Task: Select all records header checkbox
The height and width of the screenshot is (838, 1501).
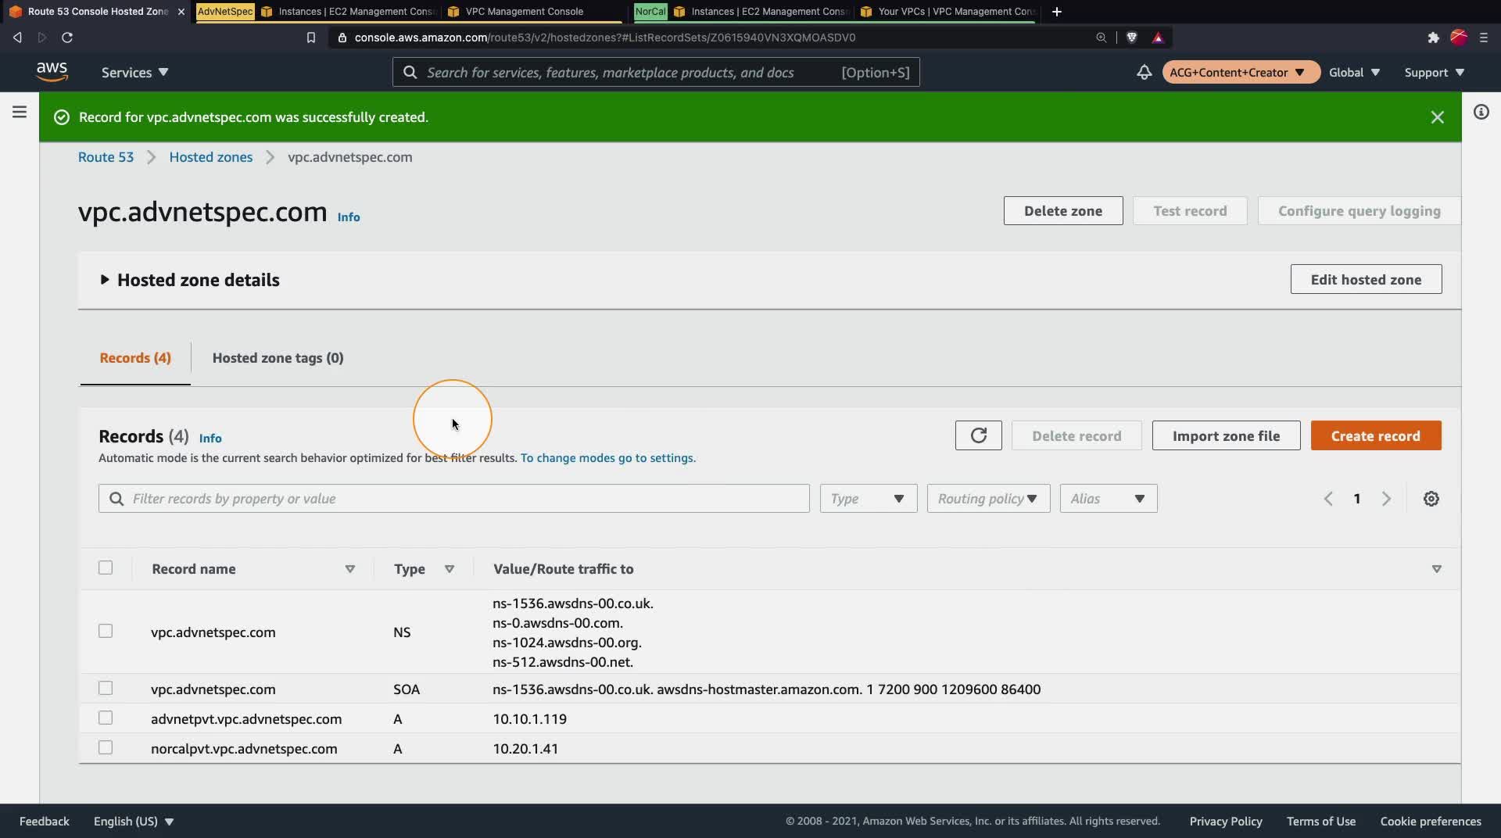Action: coord(106,568)
